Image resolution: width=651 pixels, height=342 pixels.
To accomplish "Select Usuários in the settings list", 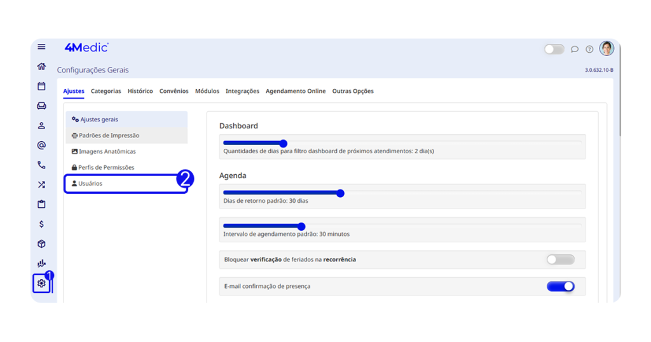I will (90, 184).
